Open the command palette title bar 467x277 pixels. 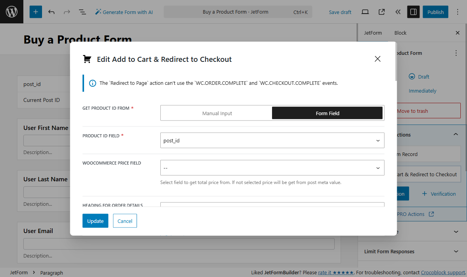point(239,12)
